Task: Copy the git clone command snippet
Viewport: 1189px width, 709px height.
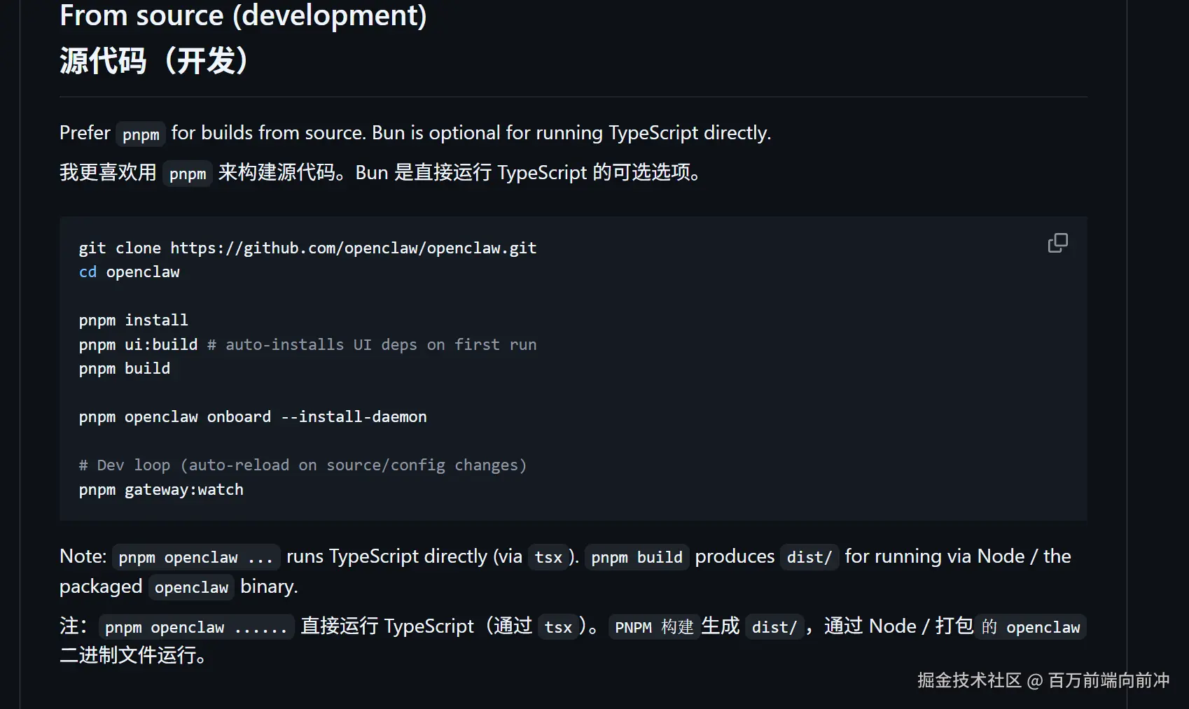Action: click(x=308, y=248)
